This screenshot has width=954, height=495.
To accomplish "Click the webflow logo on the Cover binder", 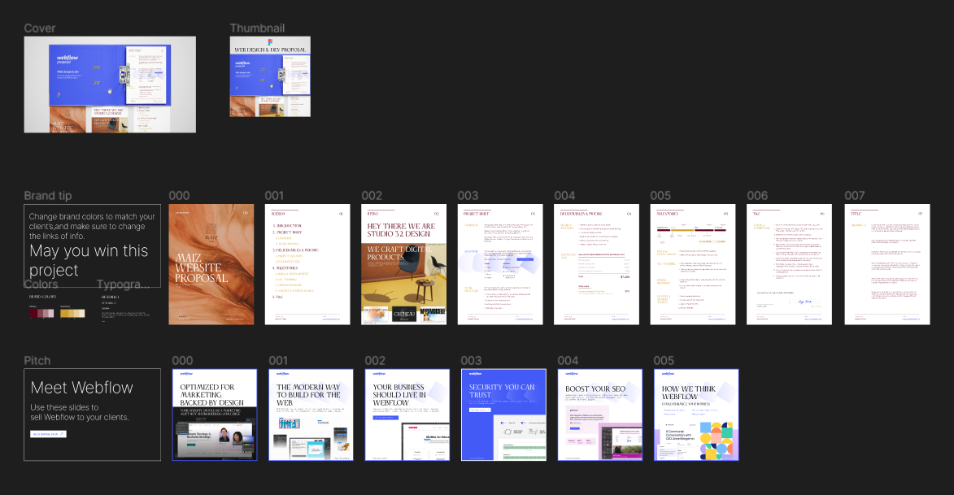I will [x=68, y=59].
